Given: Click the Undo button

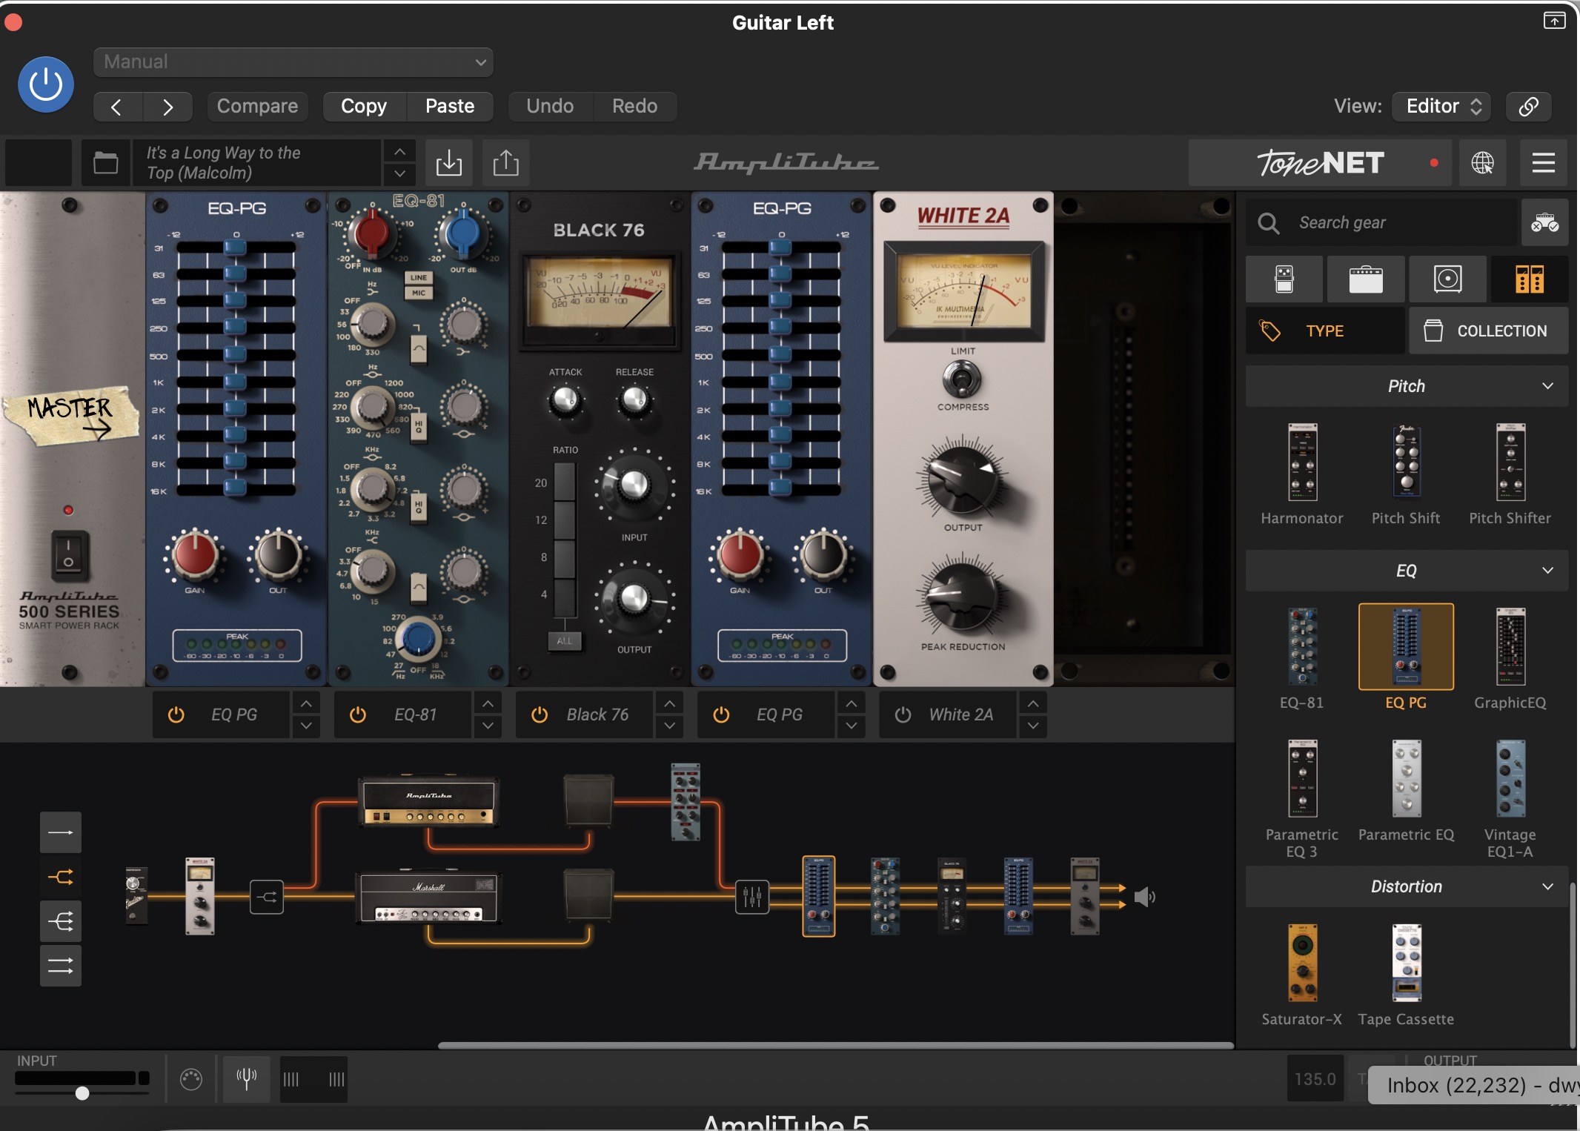Looking at the screenshot, I should pyautogui.click(x=550, y=107).
